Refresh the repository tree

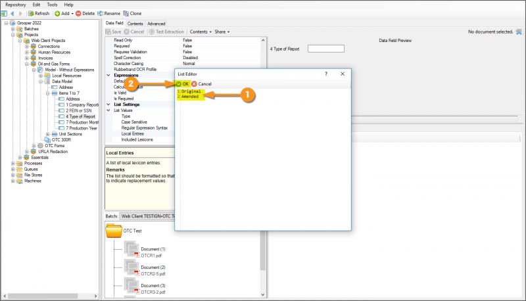coord(39,13)
